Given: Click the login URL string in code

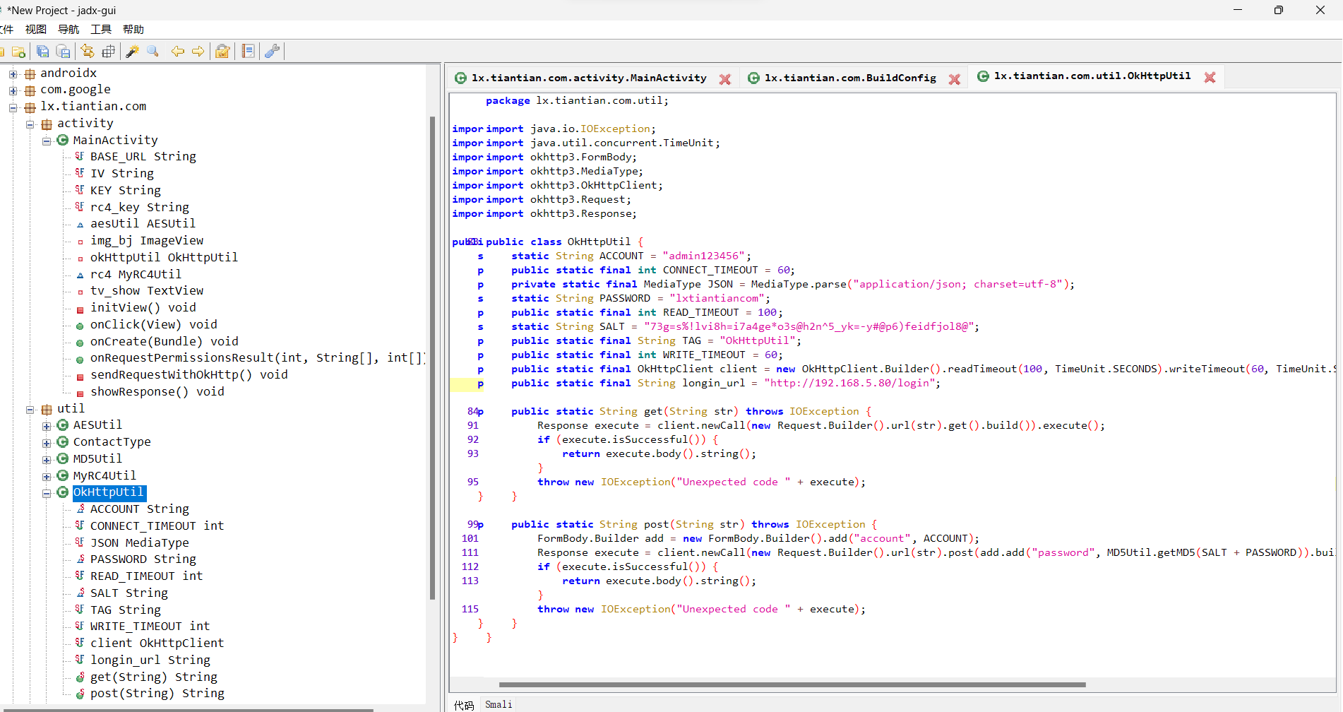Looking at the screenshot, I should pos(852,383).
